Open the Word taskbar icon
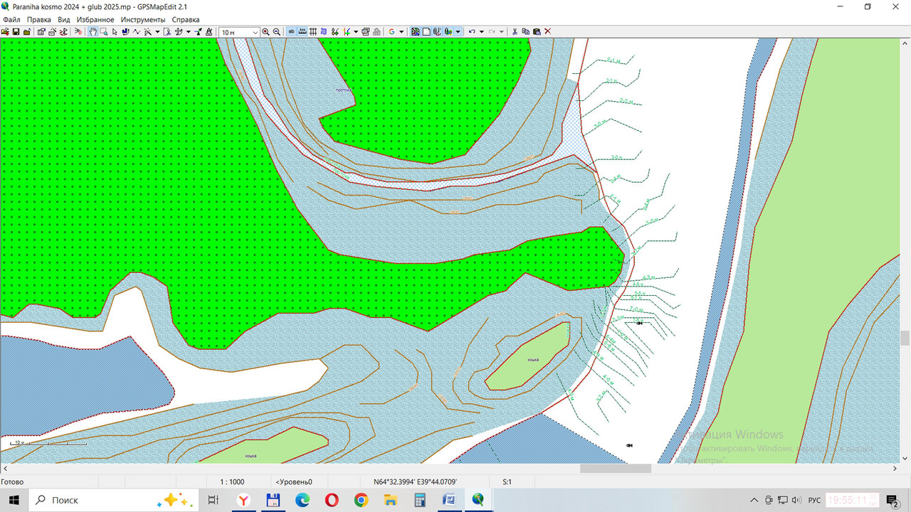Viewport: 911px width, 512px height. 448,500
